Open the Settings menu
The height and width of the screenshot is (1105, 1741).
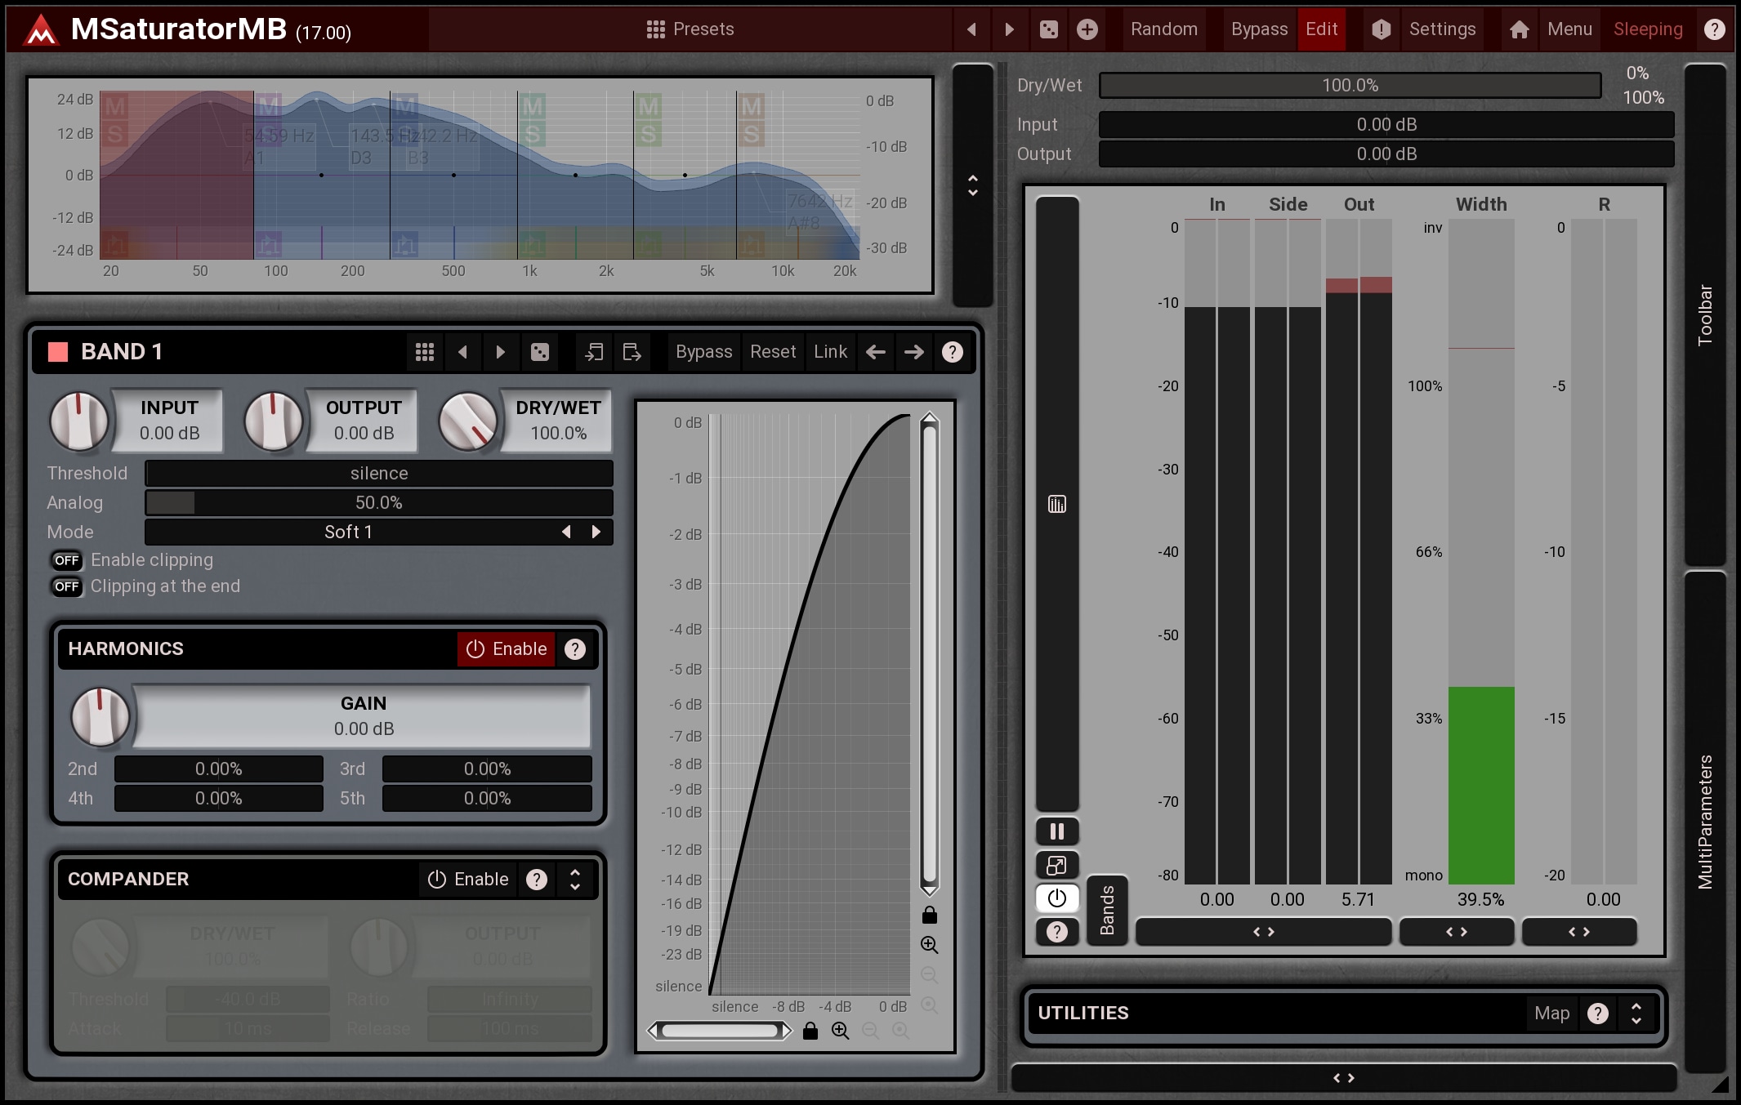click(x=1442, y=29)
